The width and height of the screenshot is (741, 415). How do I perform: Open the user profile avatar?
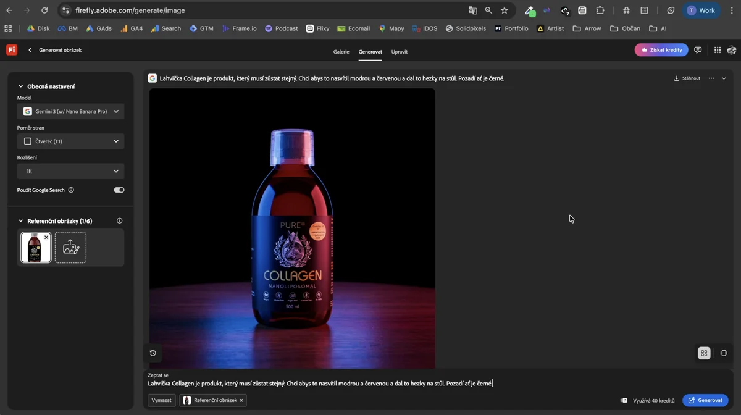point(732,50)
